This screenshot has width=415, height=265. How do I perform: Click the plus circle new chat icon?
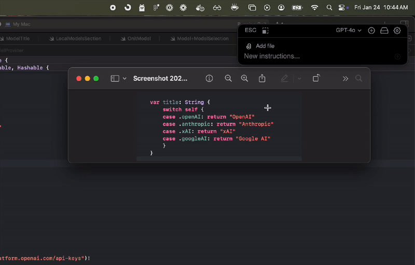[x=371, y=31]
